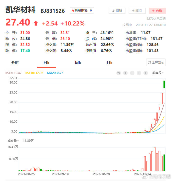Add stock via 自选 button
Image resolution: width=173 pixels, height=181 pixels.
(157, 11)
